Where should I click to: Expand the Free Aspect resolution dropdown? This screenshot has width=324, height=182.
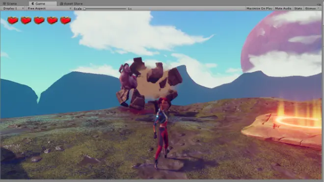click(x=49, y=8)
